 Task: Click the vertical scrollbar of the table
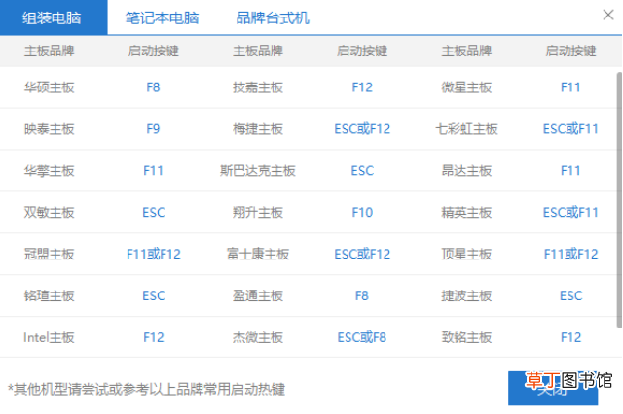click(619, 200)
